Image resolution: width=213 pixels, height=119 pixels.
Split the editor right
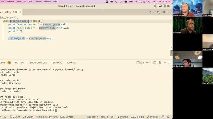pos(163,12)
